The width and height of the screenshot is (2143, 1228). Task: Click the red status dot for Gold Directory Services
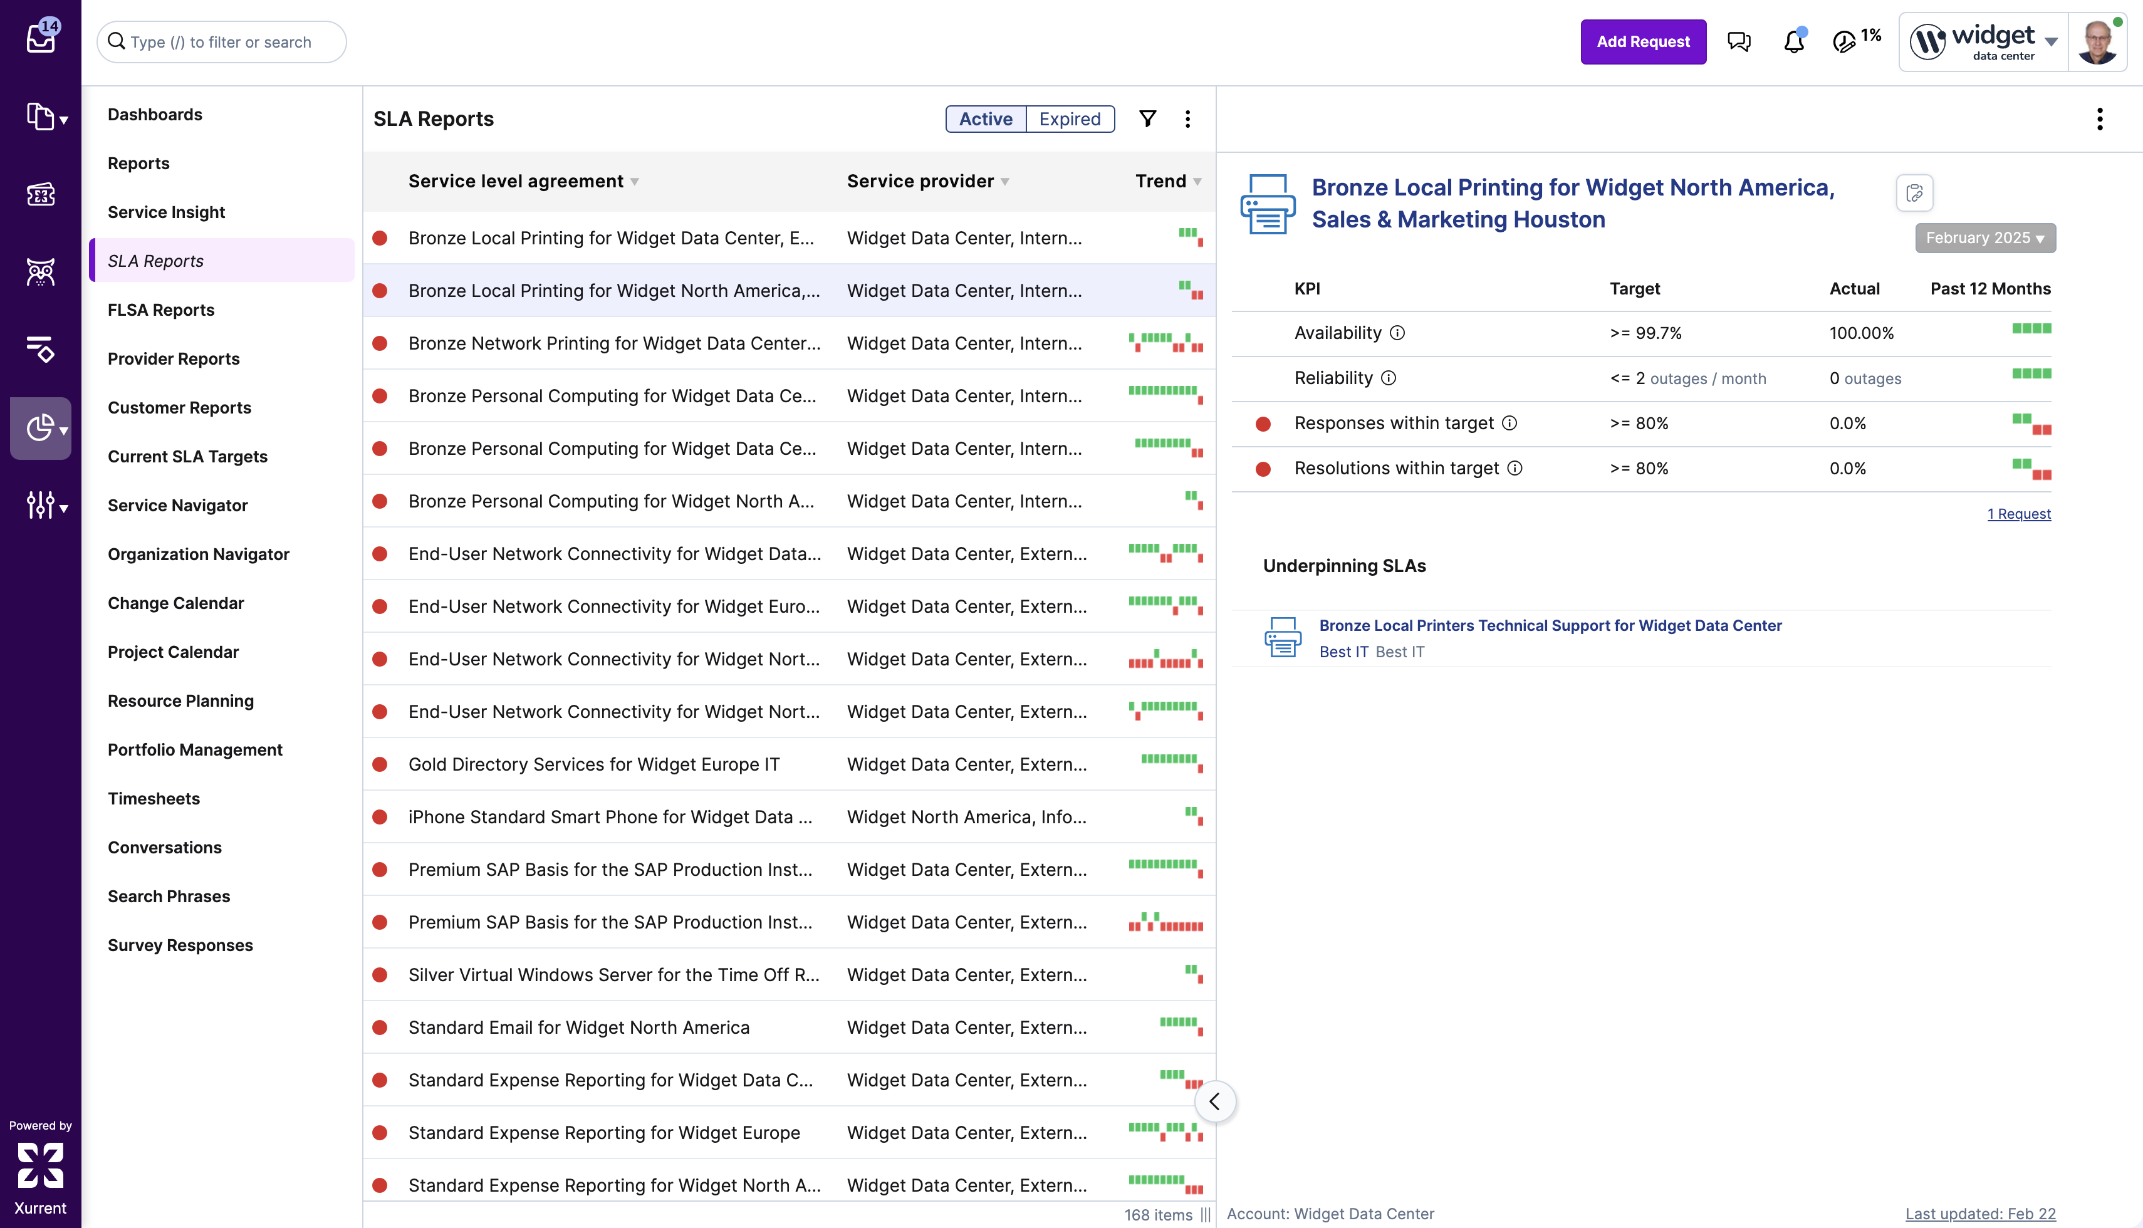tap(380, 764)
